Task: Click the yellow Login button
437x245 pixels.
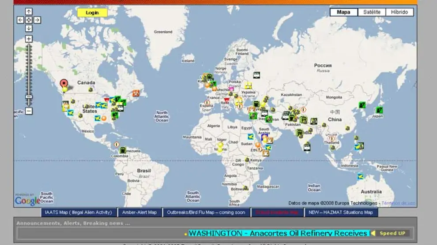Action: tap(92, 13)
